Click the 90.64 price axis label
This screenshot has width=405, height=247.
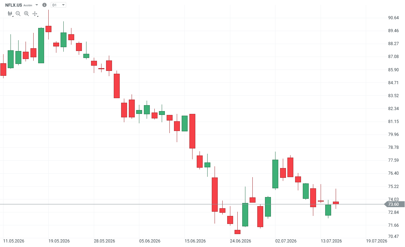393,18
